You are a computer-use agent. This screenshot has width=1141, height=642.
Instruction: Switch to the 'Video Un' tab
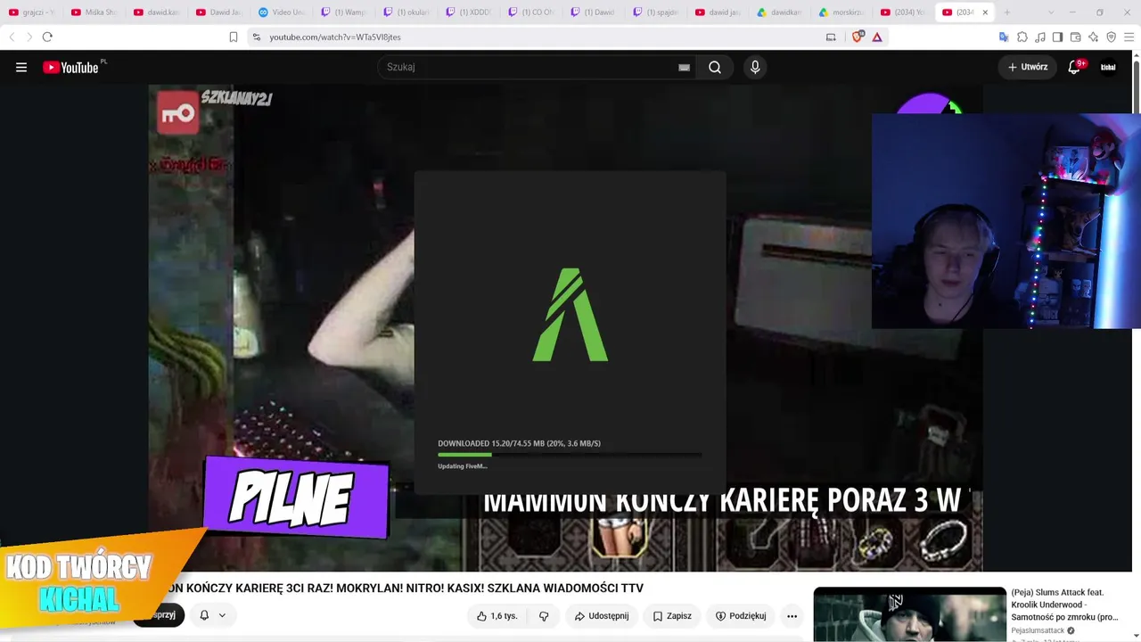[x=282, y=12]
